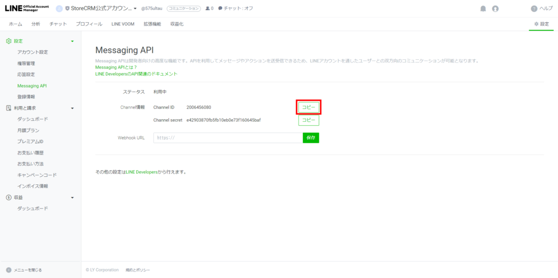Open the 分析 tab
Screen dimensions: 558x278
pyautogui.click(x=35, y=24)
